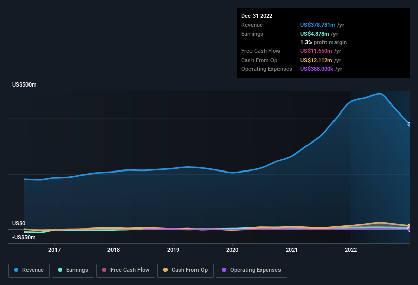
Task: Click the Earnings row label in tooltip
Action: click(252, 34)
